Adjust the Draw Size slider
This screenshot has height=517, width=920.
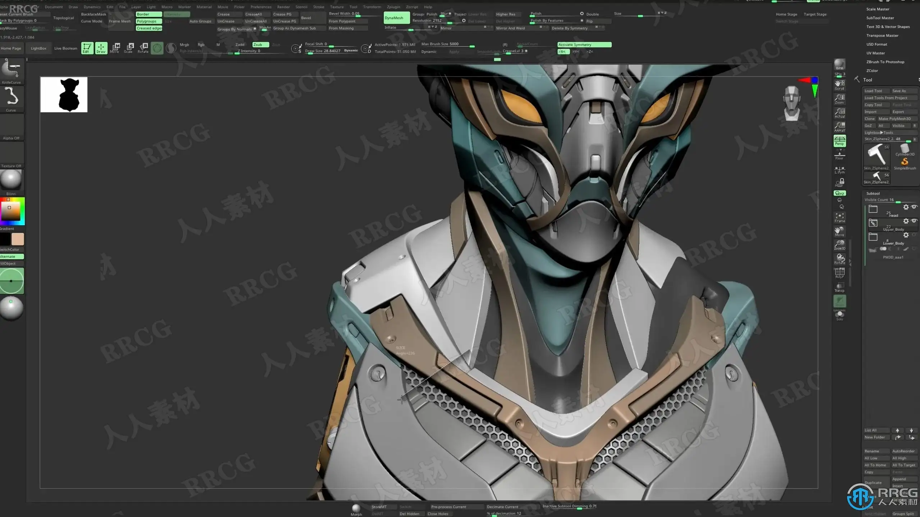click(x=332, y=51)
